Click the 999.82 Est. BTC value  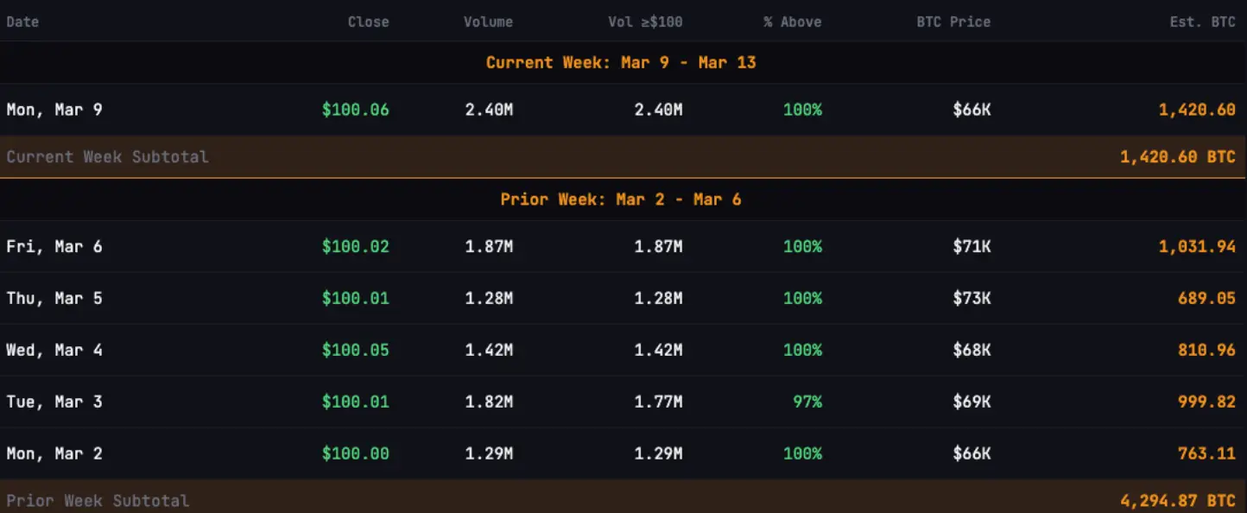(1206, 402)
